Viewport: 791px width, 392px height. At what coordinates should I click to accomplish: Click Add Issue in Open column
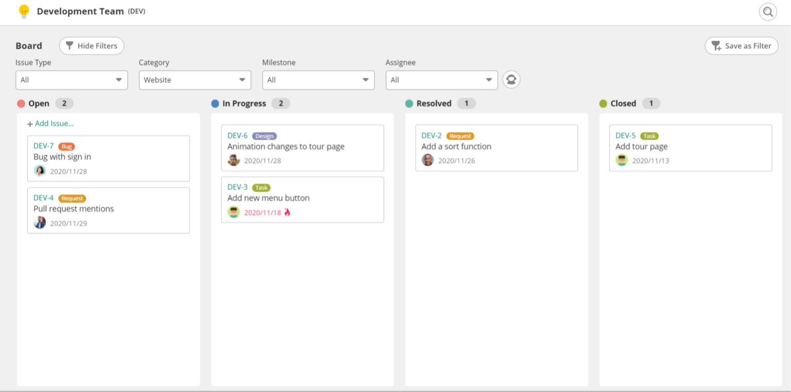point(50,123)
